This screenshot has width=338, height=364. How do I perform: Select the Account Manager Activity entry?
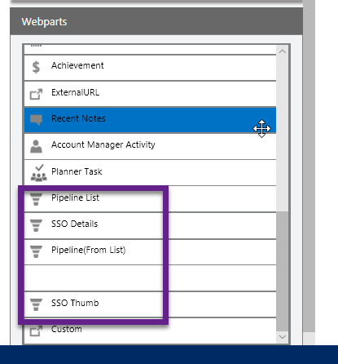click(150, 146)
